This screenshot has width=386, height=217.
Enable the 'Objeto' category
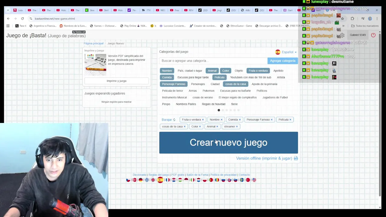click(x=239, y=71)
